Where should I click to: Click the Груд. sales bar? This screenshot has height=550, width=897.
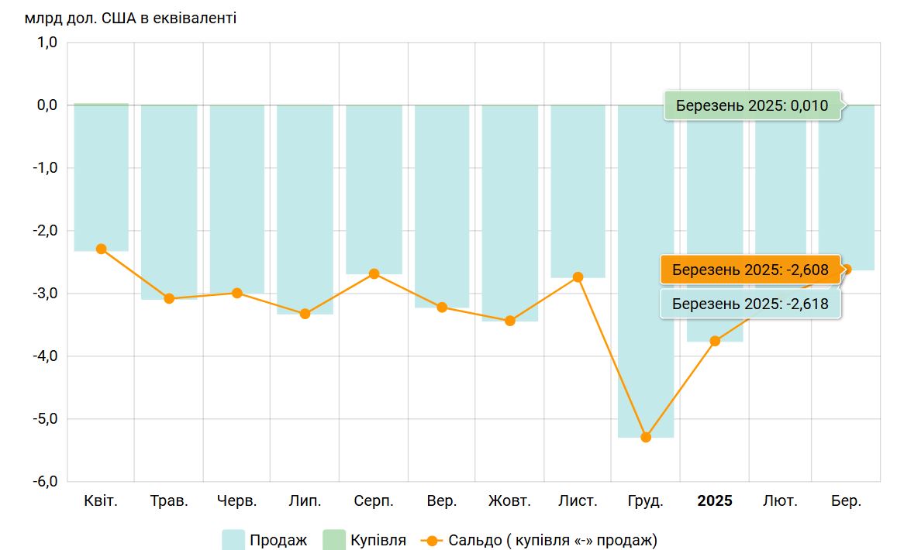click(646, 271)
